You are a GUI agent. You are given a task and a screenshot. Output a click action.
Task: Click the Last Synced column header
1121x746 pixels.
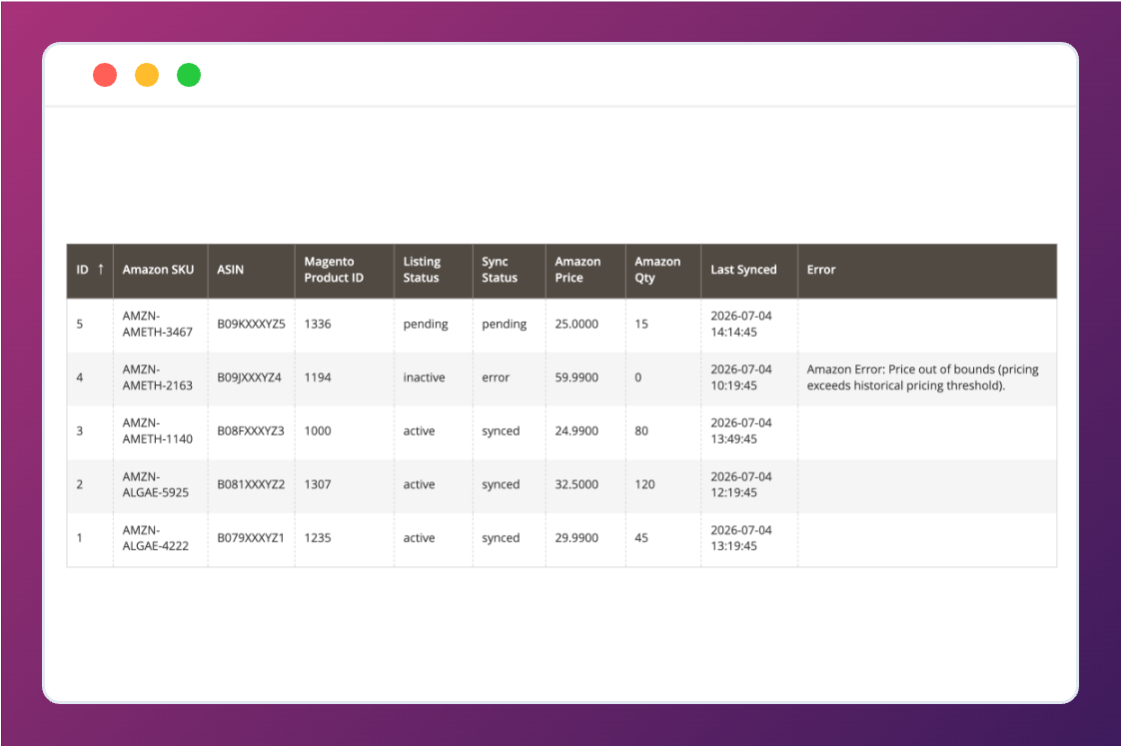coord(748,270)
